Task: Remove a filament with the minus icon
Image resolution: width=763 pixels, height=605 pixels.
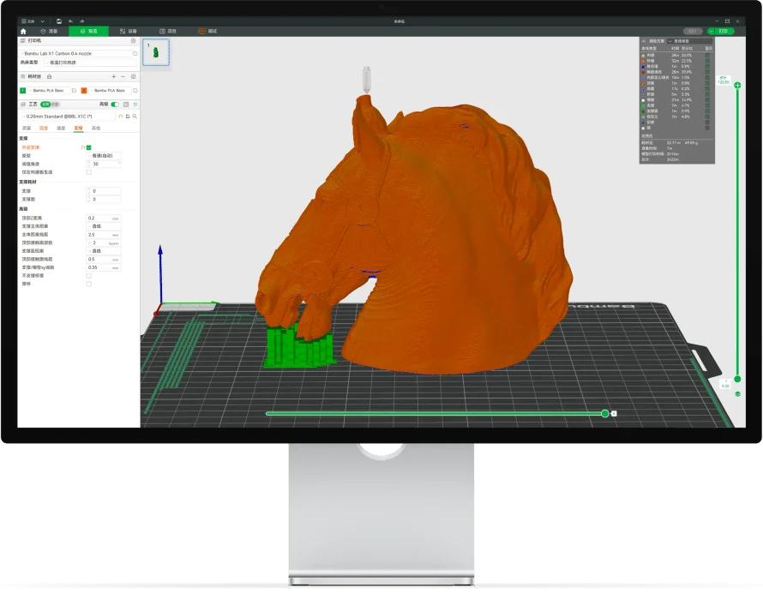Action: pos(123,76)
